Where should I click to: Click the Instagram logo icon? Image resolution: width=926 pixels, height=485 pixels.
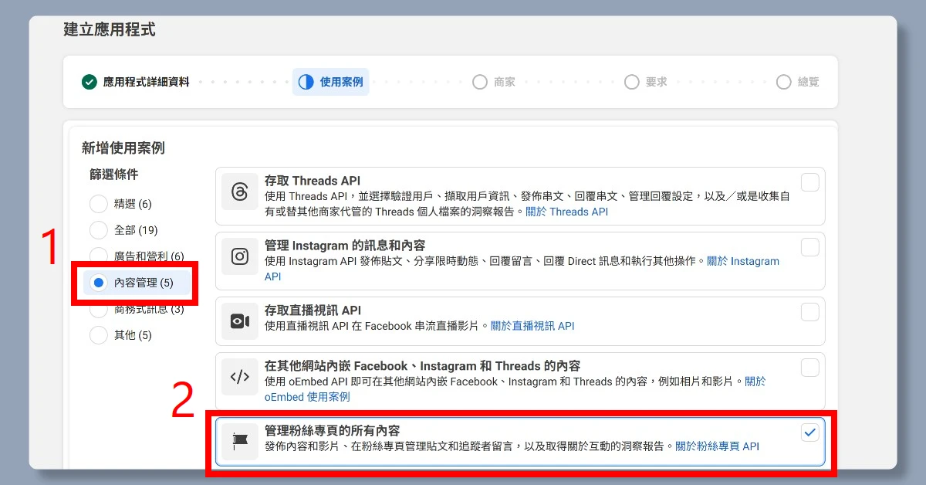point(239,256)
